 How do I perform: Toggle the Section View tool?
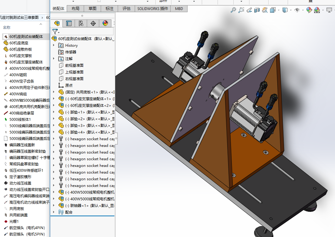coord(257,10)
